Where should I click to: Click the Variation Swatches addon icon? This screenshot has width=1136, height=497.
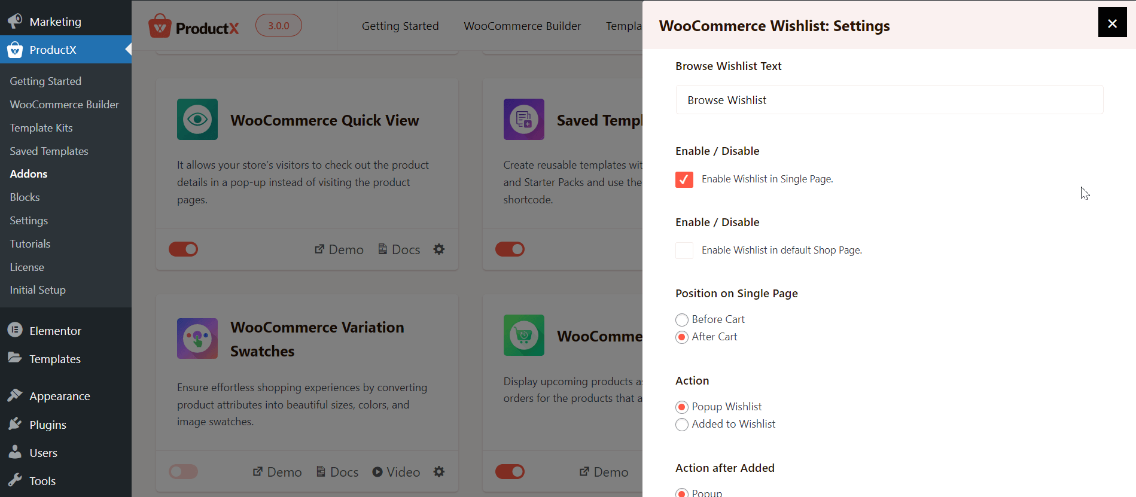click(197, 338)
